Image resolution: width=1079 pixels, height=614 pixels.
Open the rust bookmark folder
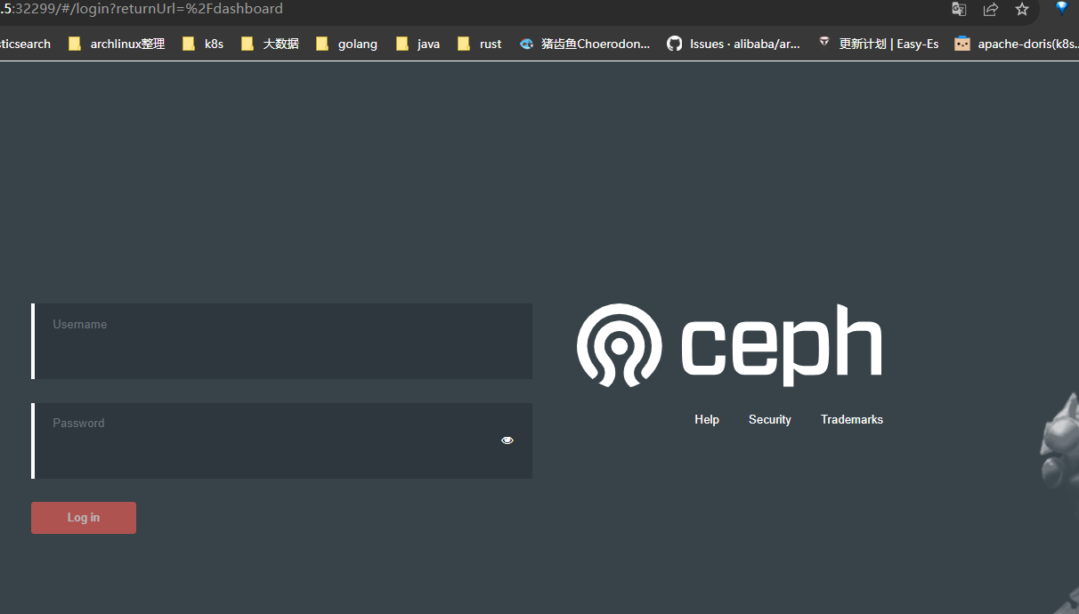coord(479,44)
